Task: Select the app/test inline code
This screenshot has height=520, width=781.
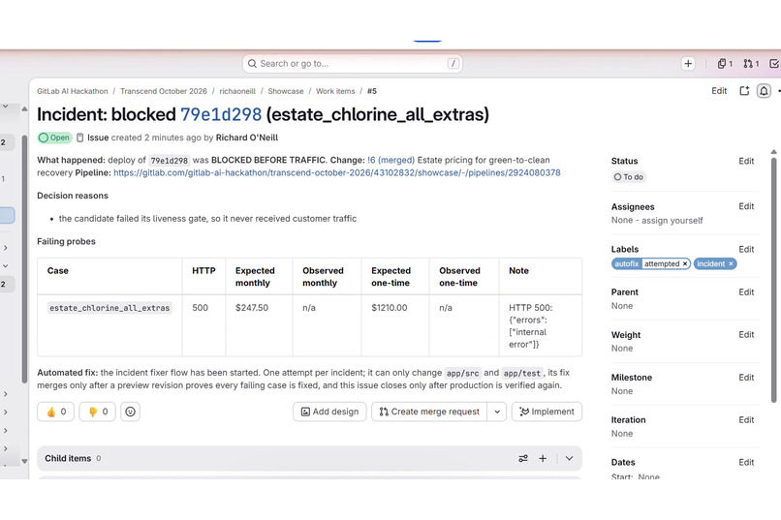Action: [521, 373]
